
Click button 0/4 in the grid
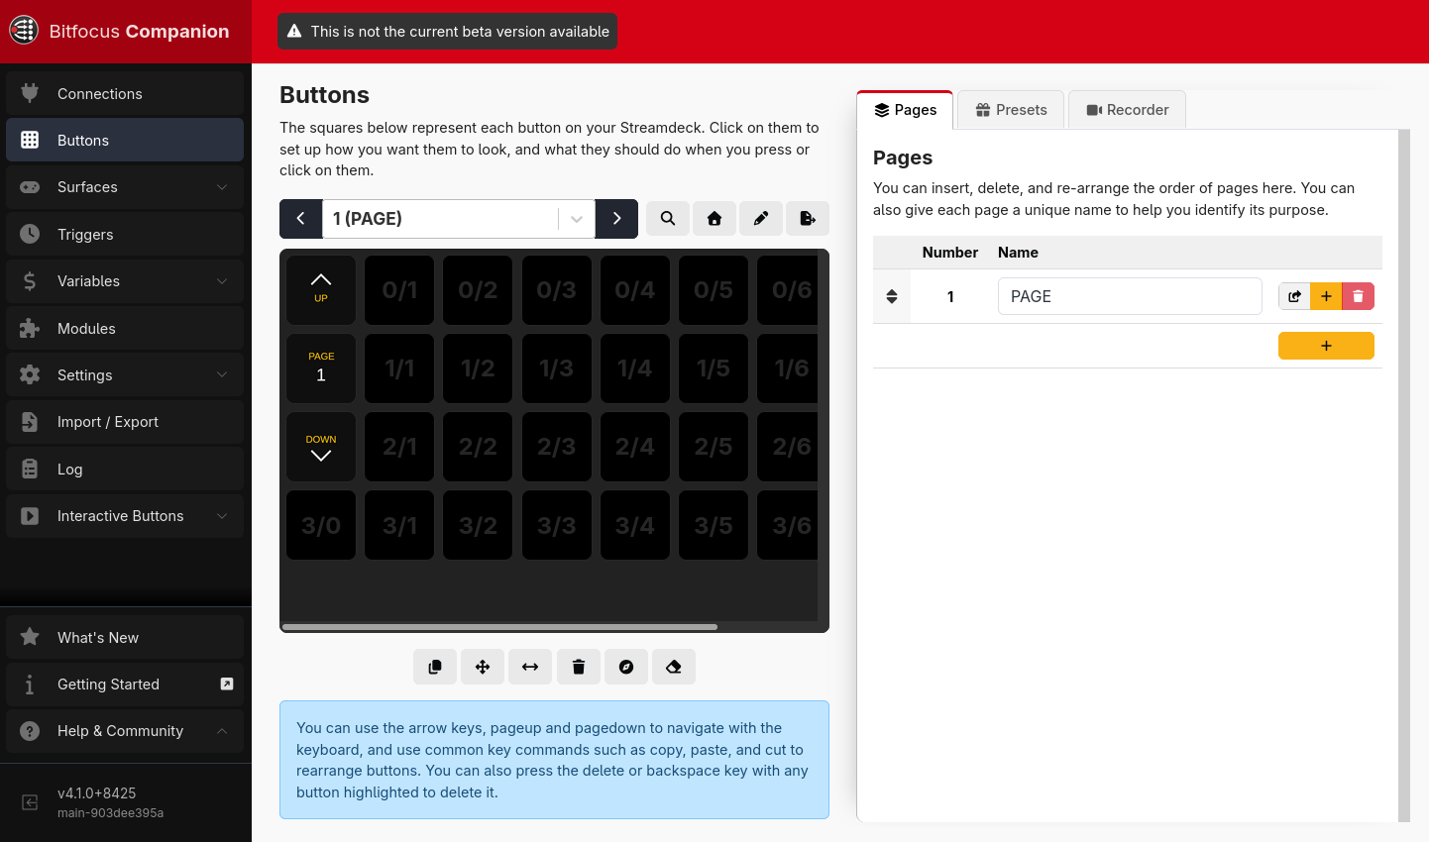click(x=635, y=289)
